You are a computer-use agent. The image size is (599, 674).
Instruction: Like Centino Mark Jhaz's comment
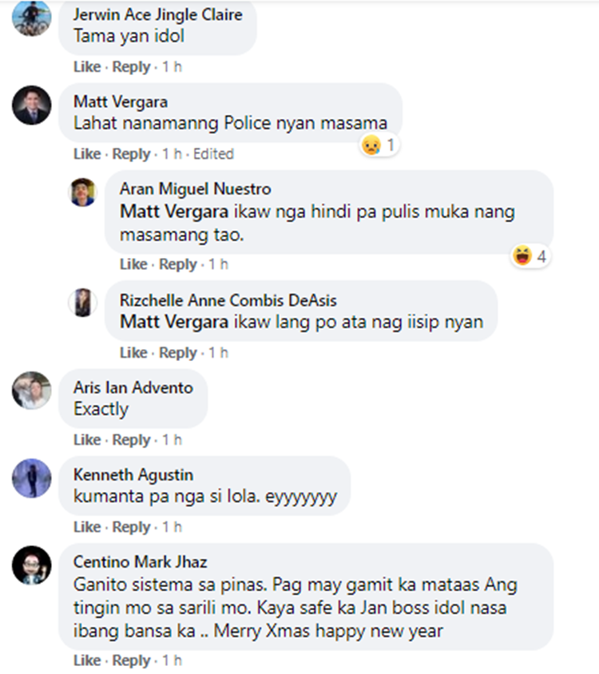[x=87, y=660]
